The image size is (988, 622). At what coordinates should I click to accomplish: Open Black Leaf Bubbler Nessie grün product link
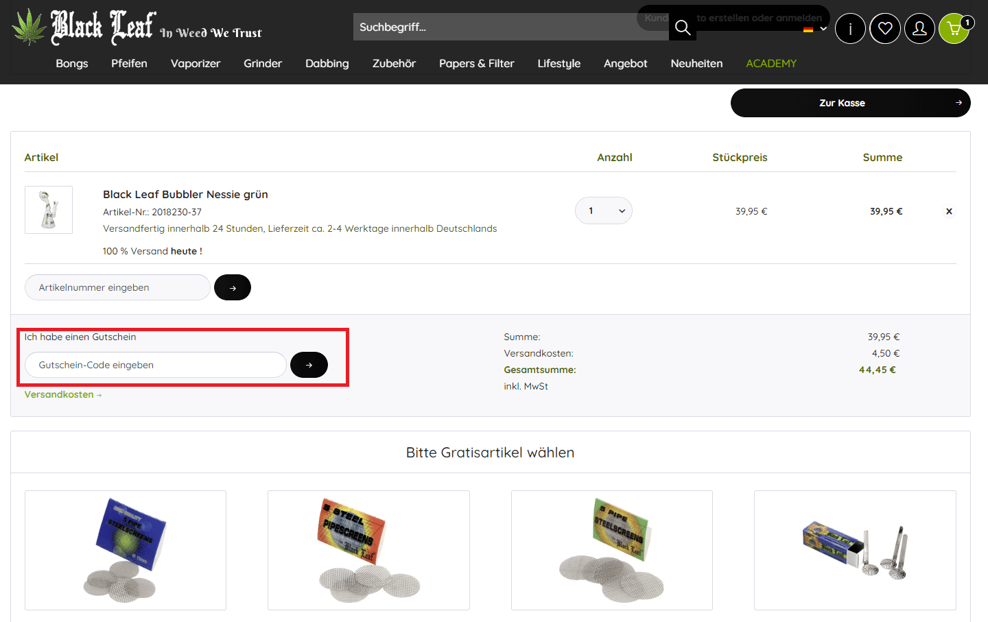(x=185, y=194)
